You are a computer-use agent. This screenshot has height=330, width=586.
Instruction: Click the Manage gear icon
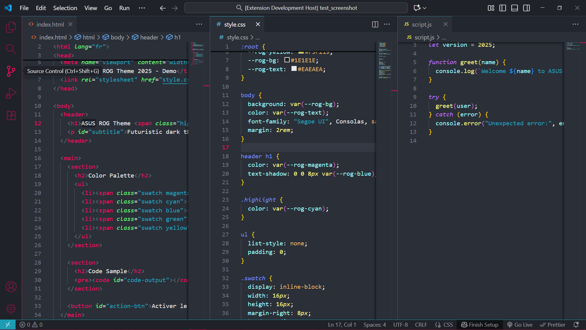point(11,309)
